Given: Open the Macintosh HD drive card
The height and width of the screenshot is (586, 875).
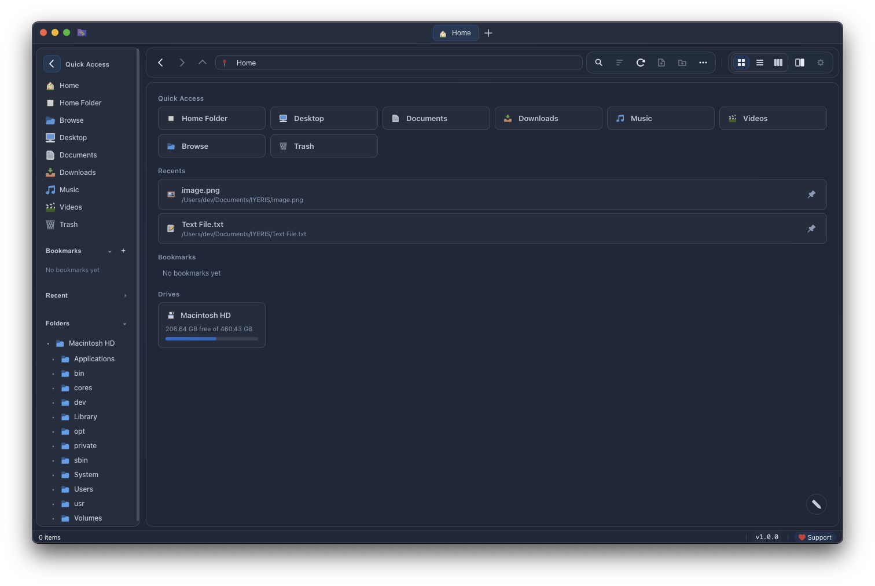Looking at the screenshot, I should (x=212, y=325).
